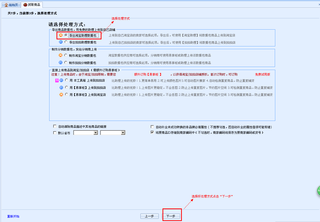Click the red text 注意：上传商品时
Screen dimensions: 320x222
(x=63, y=75)
